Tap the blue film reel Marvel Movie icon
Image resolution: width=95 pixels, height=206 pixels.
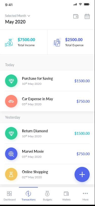[11, 154]
